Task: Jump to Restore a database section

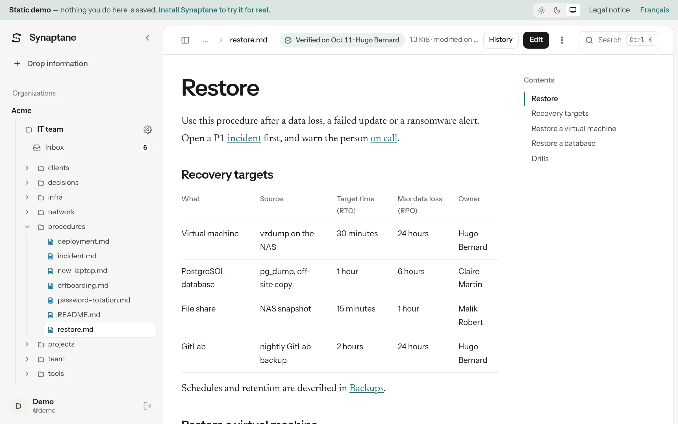Action: (x=563, y=143)
